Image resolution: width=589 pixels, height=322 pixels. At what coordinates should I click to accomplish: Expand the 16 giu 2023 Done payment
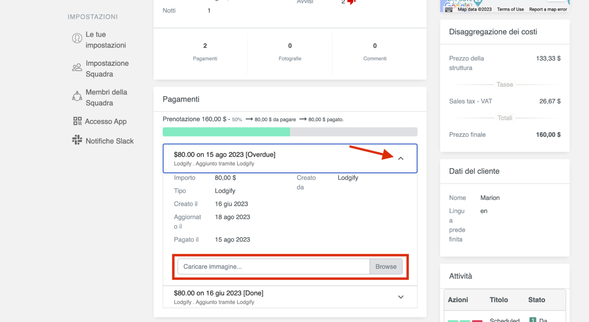point(401,297)
